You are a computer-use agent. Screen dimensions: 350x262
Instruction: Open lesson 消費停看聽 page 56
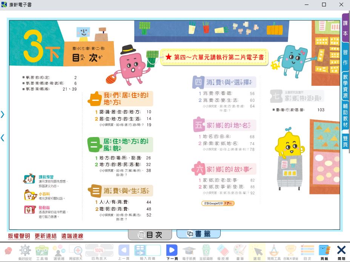tap(227, 93)
